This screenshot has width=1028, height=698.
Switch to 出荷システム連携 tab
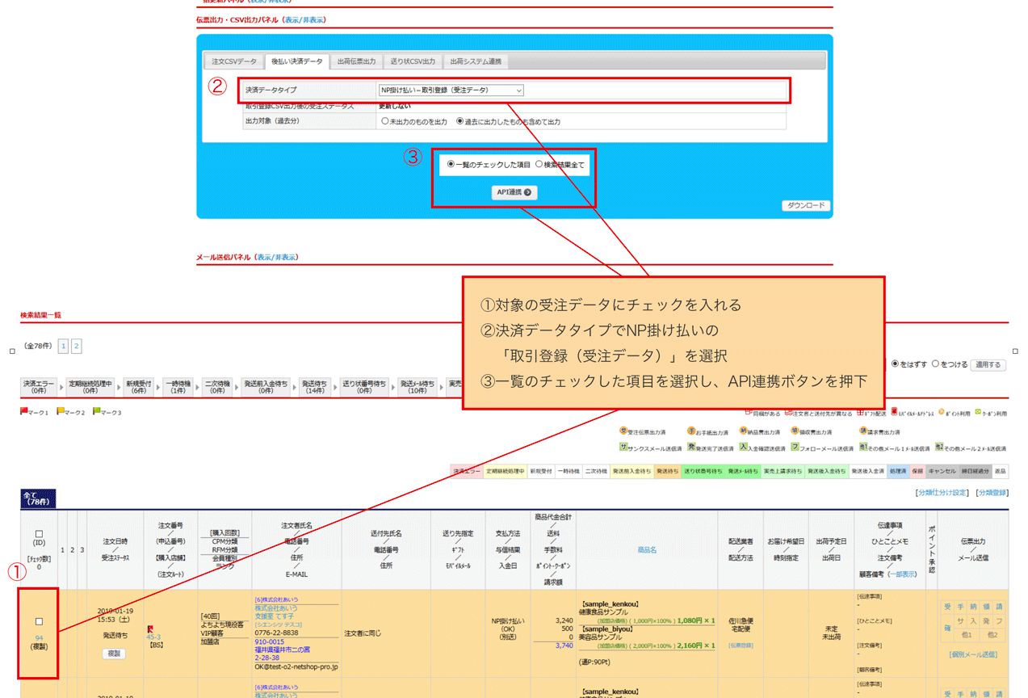[x=476, y=61]
